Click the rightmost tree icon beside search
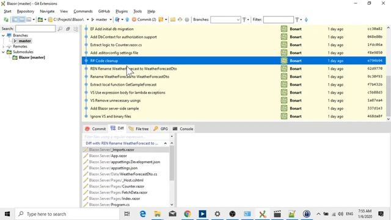Screen dimensions: 391x220 point(76,29)
